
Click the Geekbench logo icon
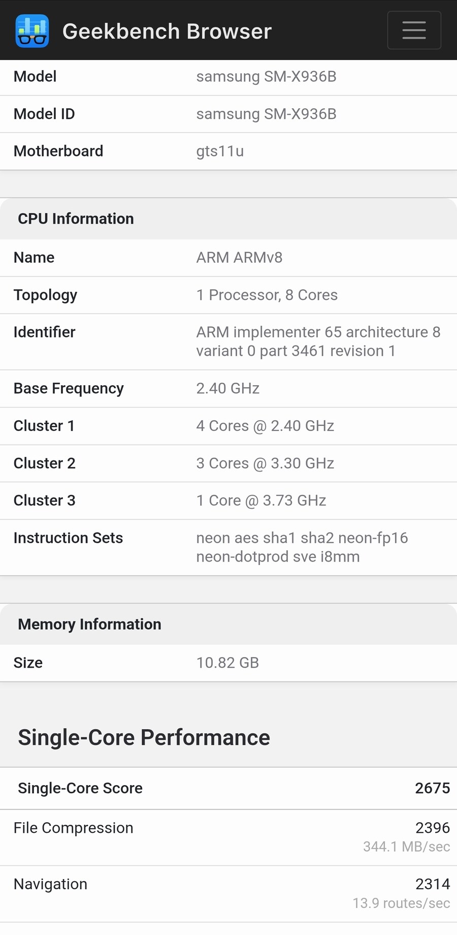point(32,31)
